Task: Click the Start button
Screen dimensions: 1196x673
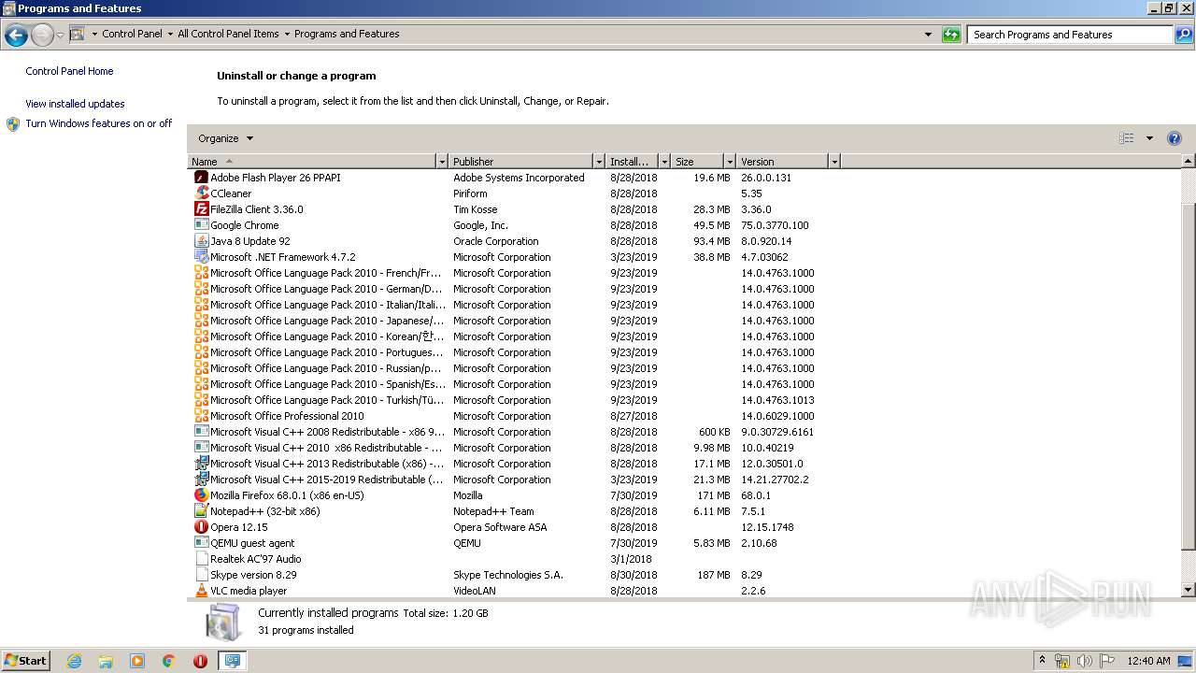Action: [x=25, y=661]
